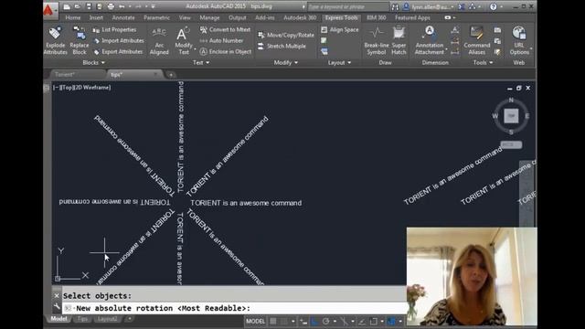
Task: Select Export Attributes tool
Action: [118, 52]
